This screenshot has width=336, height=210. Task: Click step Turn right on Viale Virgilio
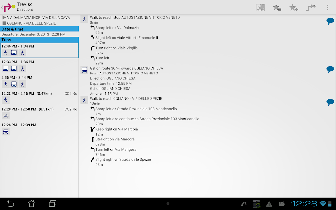click(116, 48)
